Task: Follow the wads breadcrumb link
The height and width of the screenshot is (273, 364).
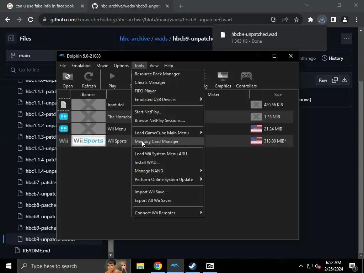Action: (161, 38)
